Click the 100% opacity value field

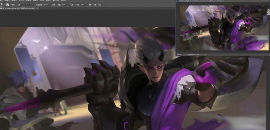pyautogui.click(x=46, y=5)
